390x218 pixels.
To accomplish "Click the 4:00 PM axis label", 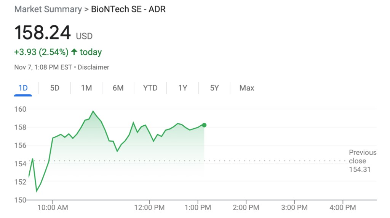I will (x=342, y=207).
